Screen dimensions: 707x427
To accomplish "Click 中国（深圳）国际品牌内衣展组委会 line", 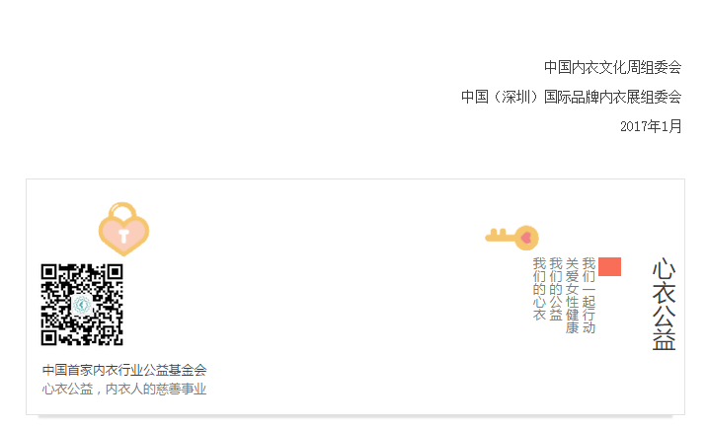I will pyautogui.click(x=572, y=97).
